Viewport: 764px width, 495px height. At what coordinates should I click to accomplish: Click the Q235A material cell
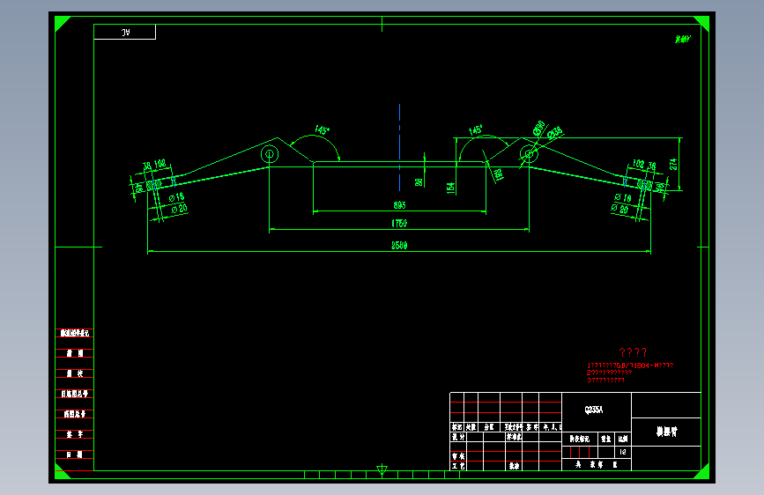click(597, 411)
